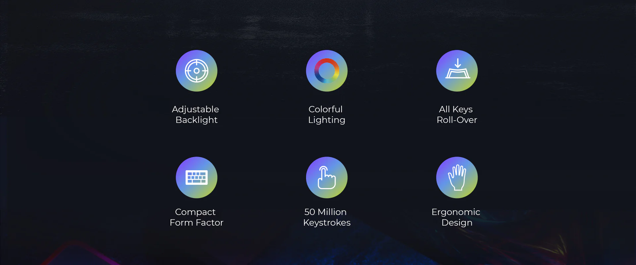Tap the 50 Million Keystrokes finger icon

327,178
